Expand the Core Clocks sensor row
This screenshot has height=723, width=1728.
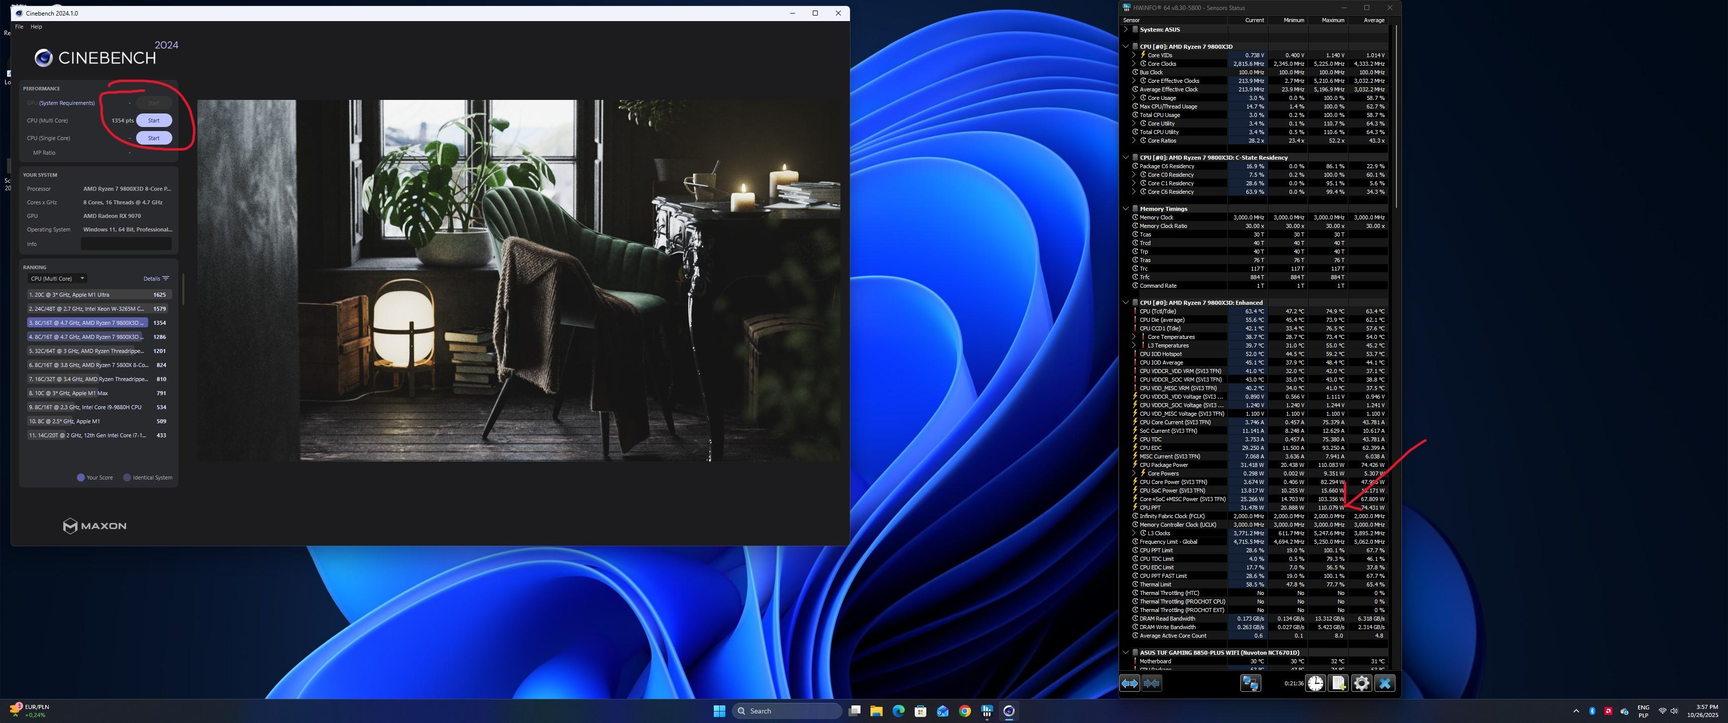pyautogui.click(x=1134, y=64)
